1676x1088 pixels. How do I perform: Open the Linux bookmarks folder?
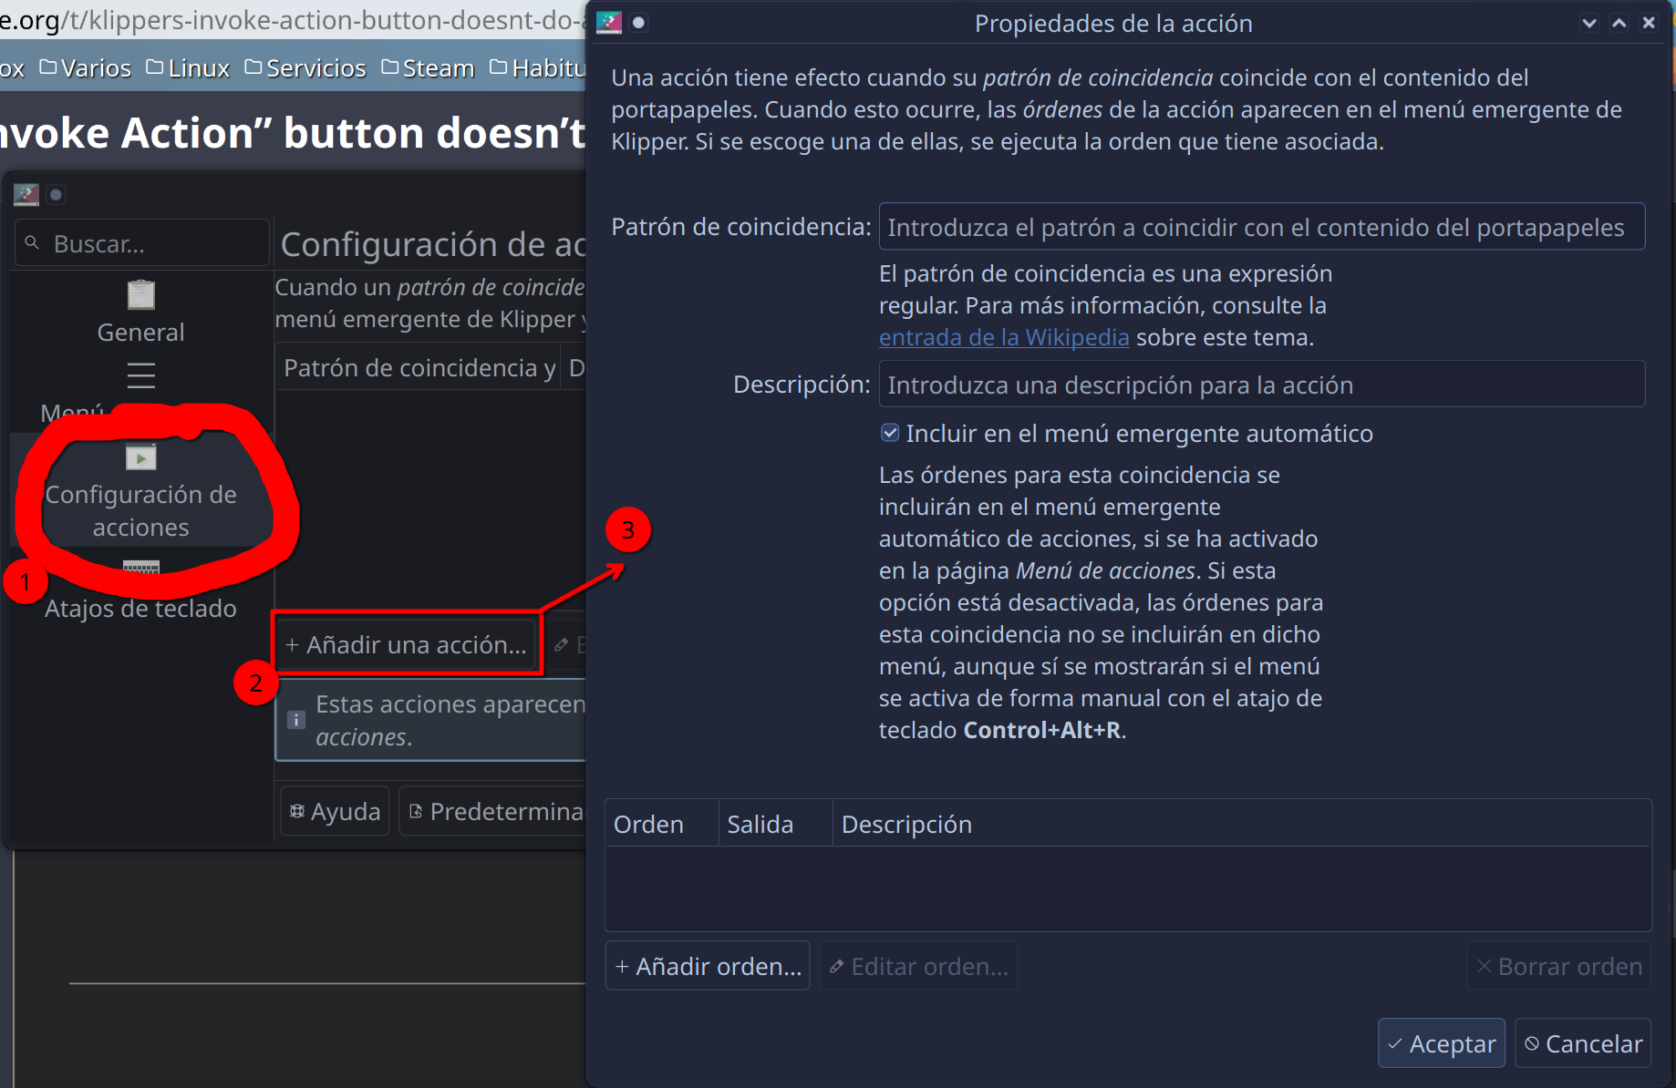pyautogui.click(x=188, y=68)
